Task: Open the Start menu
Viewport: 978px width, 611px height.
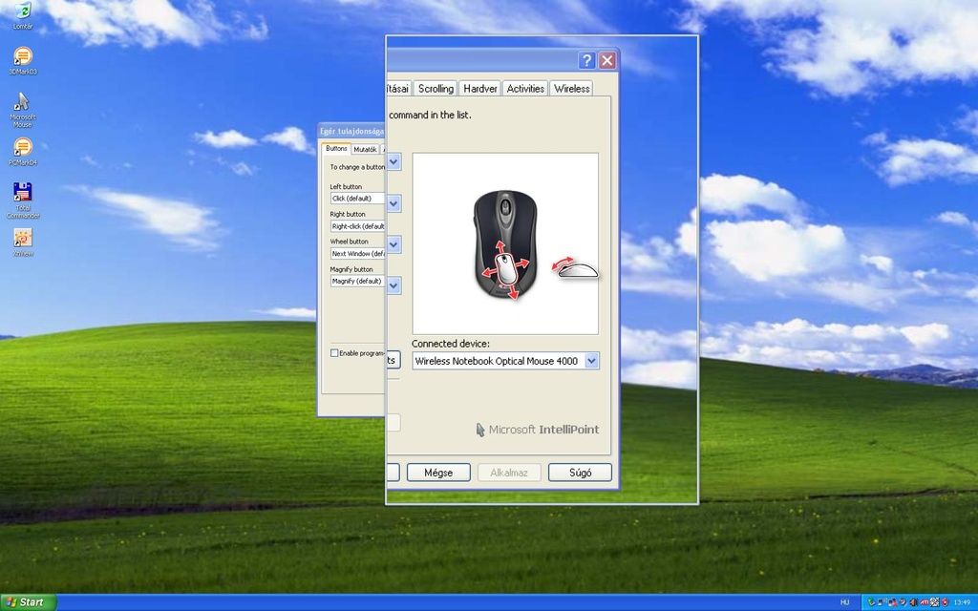Action: pyautogui.click(x=28, y=602)
